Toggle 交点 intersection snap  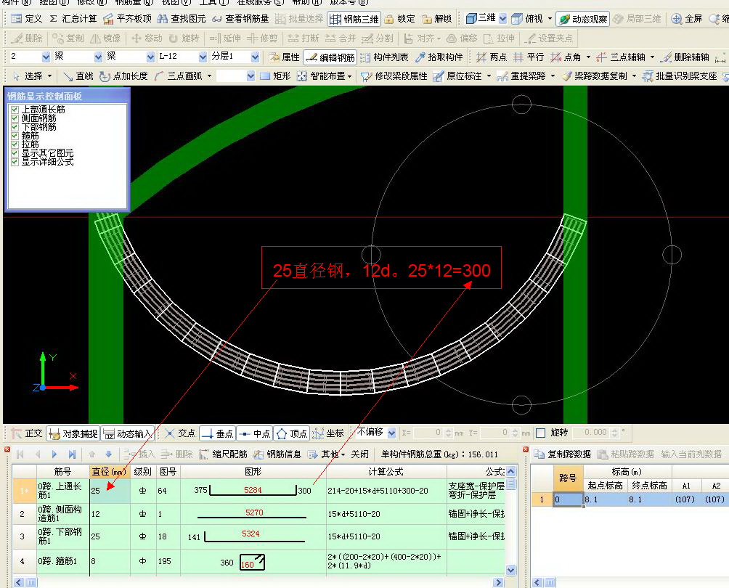tap(180, 433)
